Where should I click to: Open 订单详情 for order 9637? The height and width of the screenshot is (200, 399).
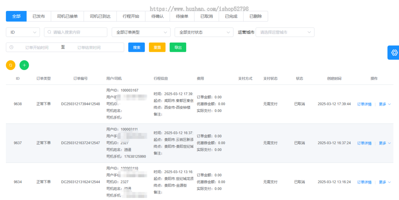tap(364, 143)
